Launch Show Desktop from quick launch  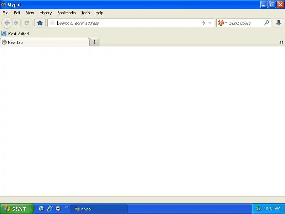(x=41, y=208)
